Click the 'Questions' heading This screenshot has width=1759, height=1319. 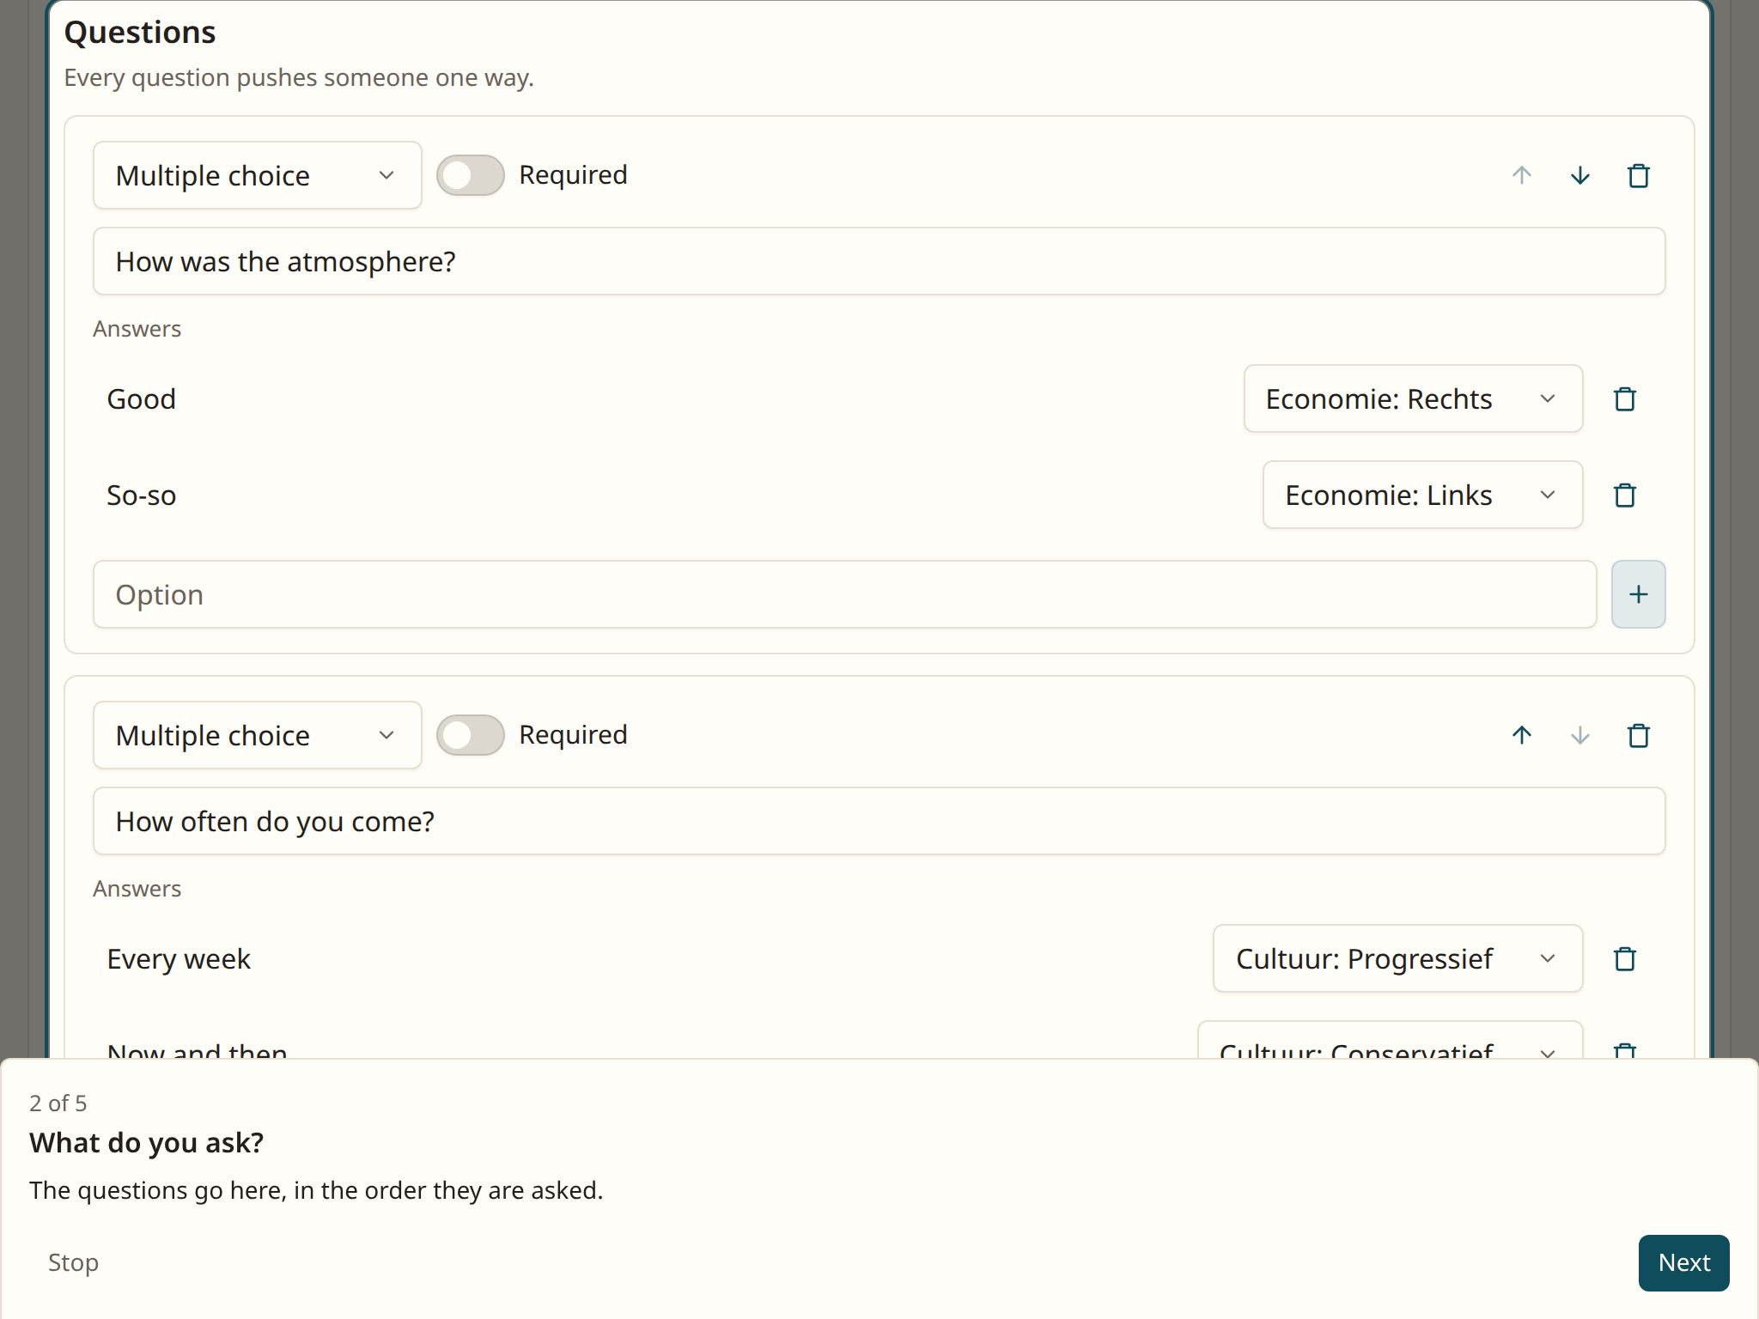point(140,33)
